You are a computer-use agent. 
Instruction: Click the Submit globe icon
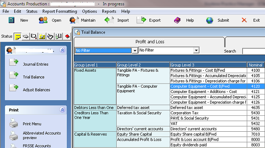pyautogui.click(x=210, y=20)
